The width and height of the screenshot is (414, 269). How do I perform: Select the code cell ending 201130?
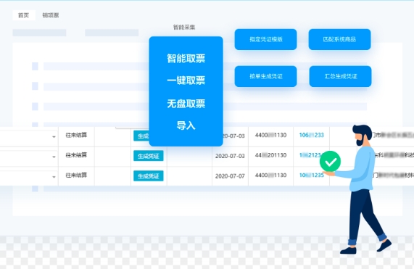click(x=270, y=155)
